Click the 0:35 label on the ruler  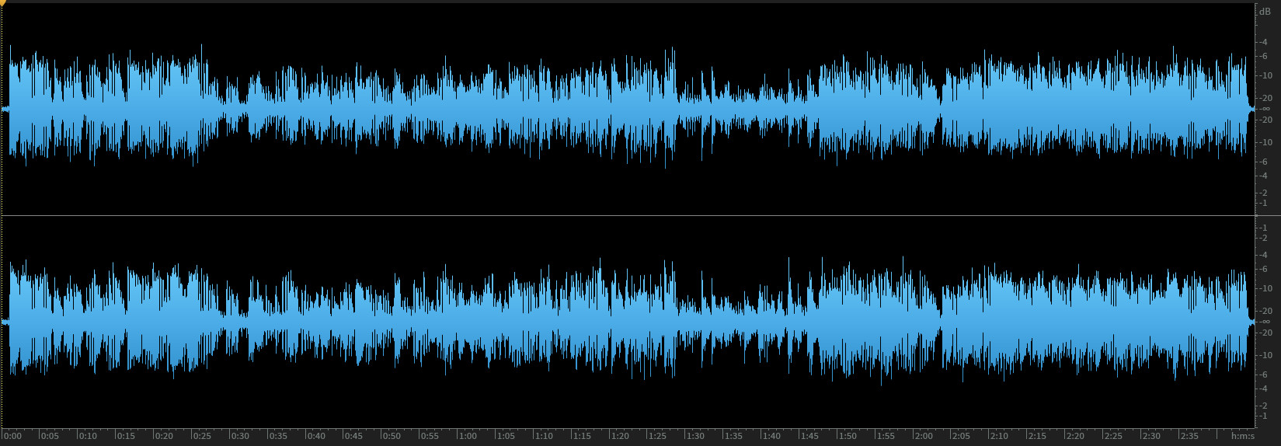coord(278,436)
